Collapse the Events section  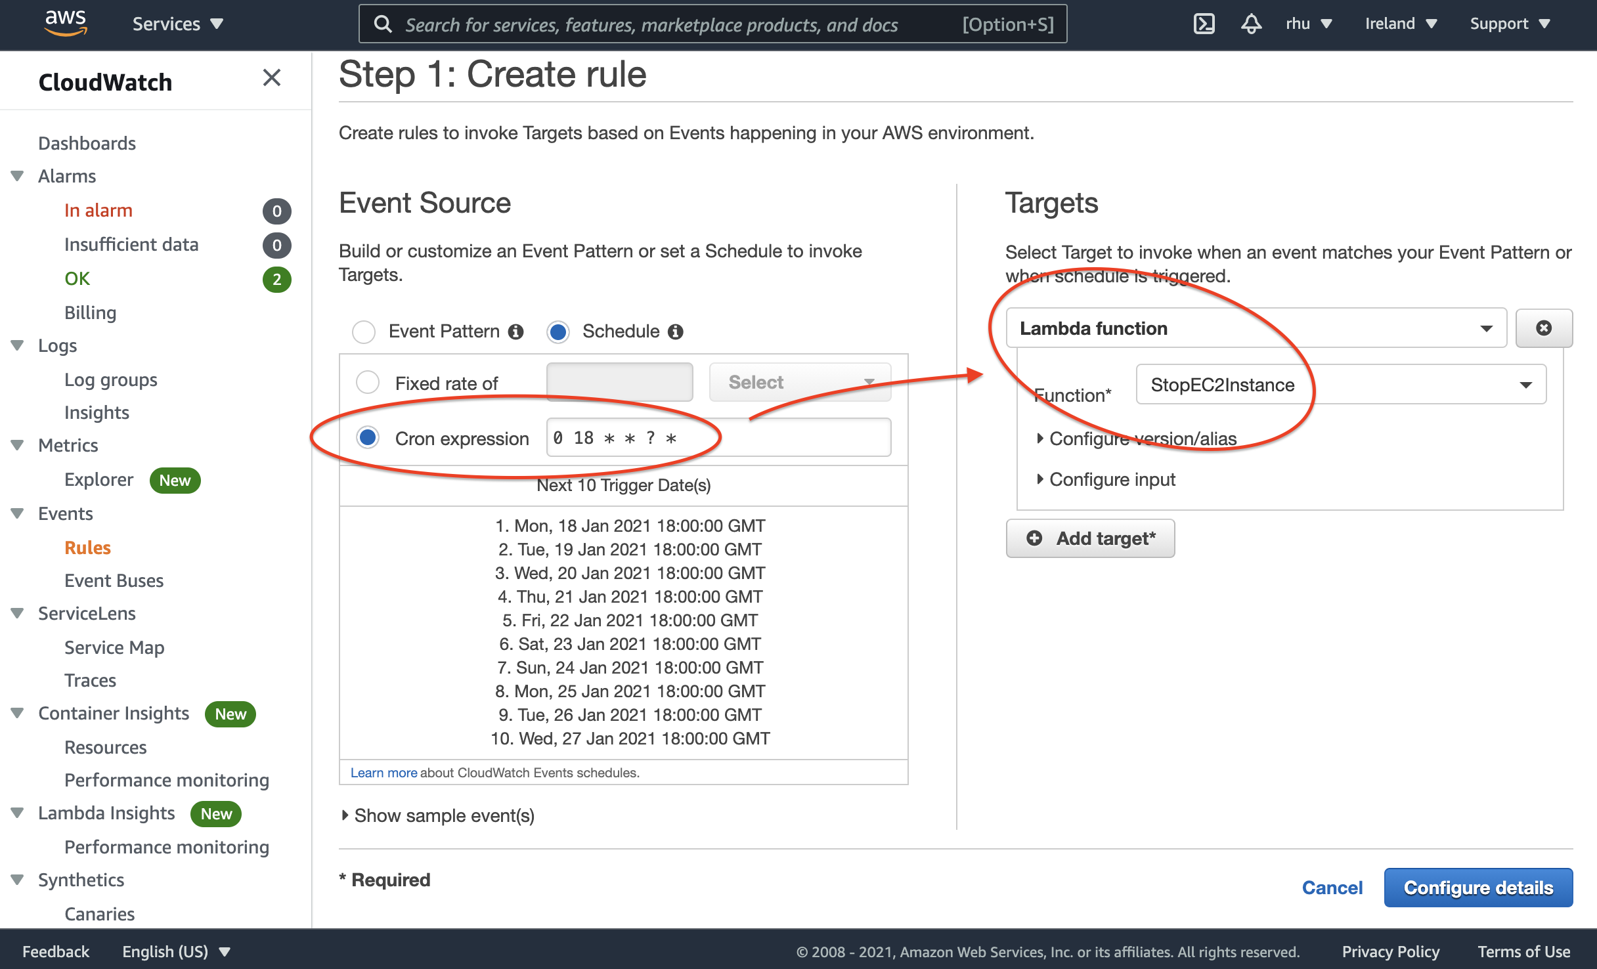point(18,513)
